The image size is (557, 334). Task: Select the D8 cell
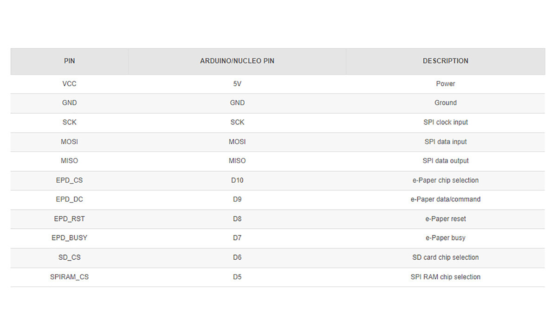[x=237, y=219]
